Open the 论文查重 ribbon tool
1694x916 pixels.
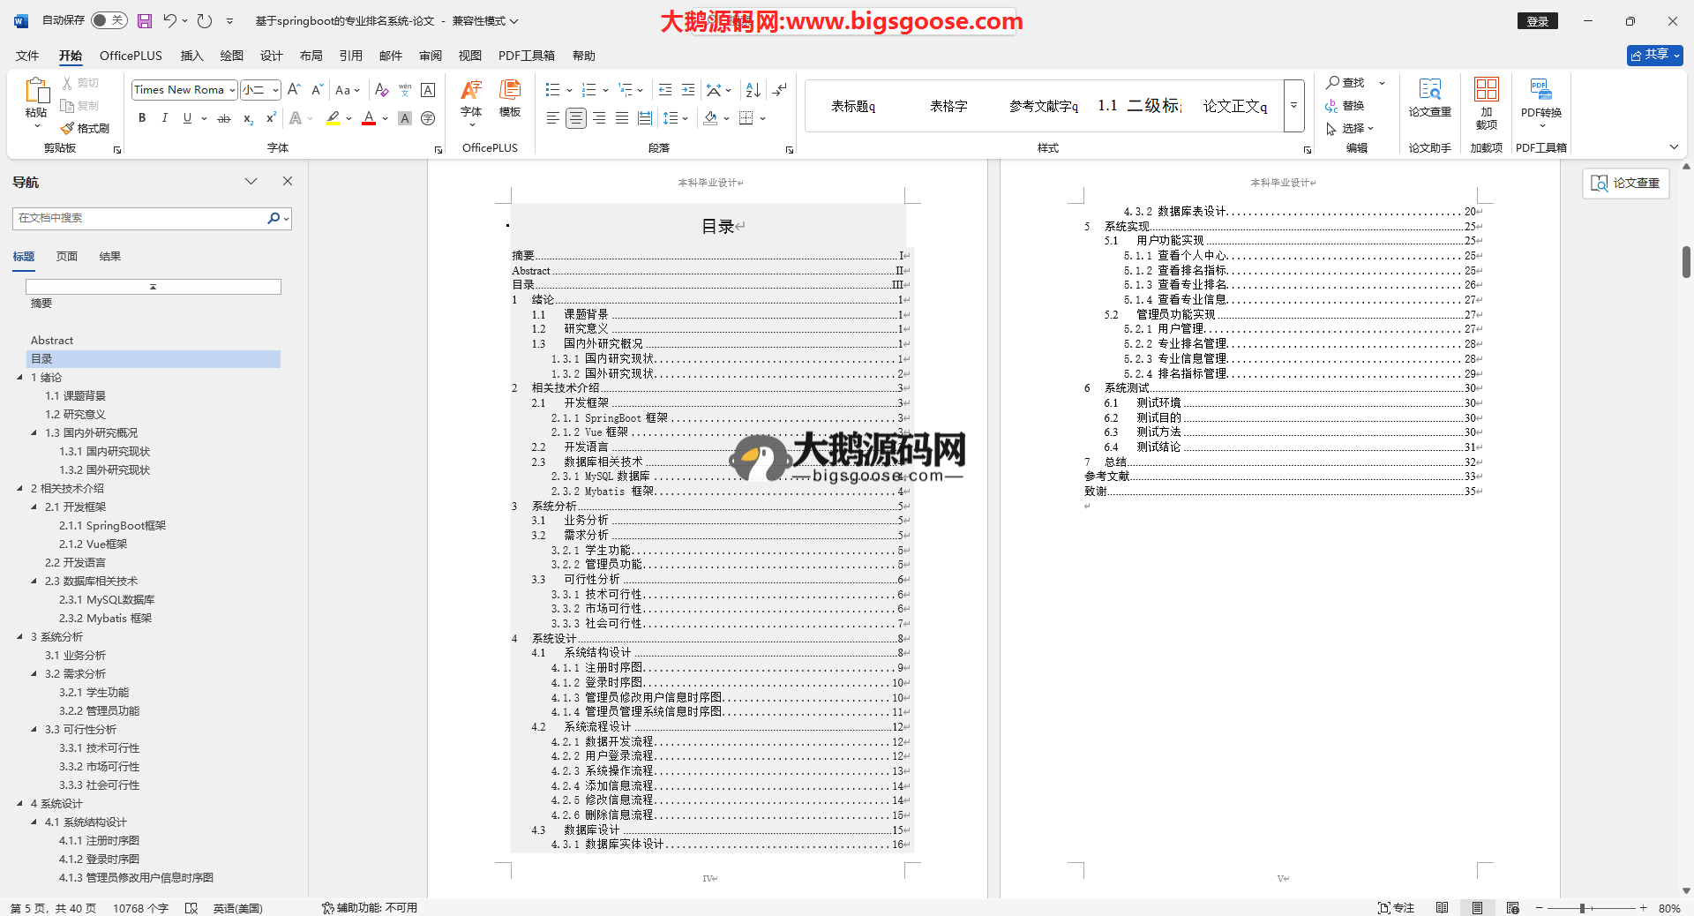[1429, 97]
